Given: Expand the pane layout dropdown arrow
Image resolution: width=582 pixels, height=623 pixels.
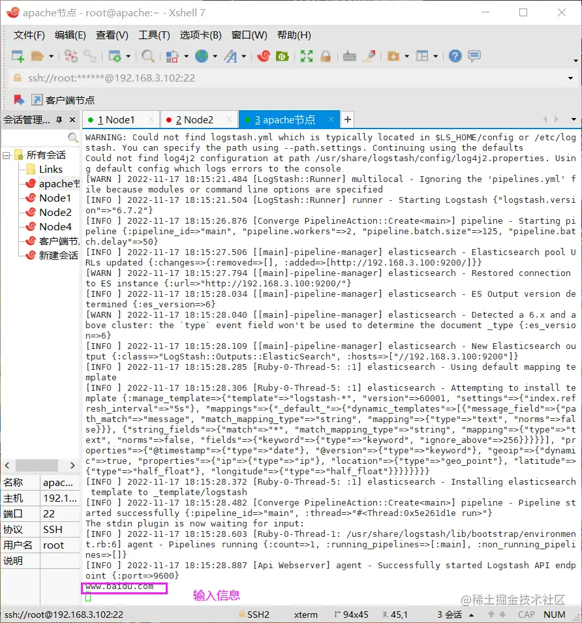Looking at the screenshot, I should (x=436, y=56).
